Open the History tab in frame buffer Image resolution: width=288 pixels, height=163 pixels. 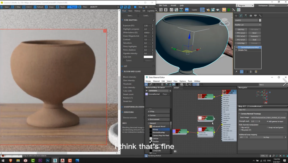[x=137, y=11]
